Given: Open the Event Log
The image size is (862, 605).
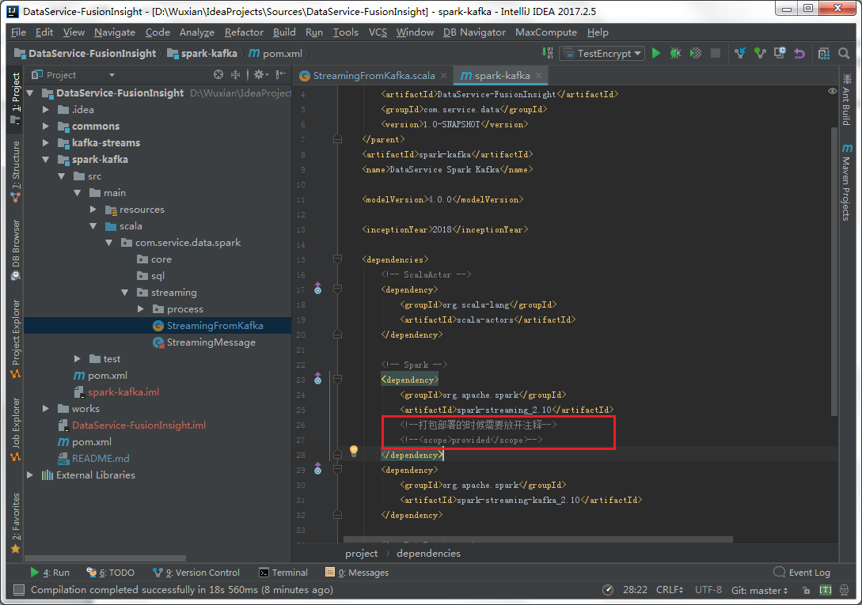Looking at the screenshot, I should click(802, 573).
